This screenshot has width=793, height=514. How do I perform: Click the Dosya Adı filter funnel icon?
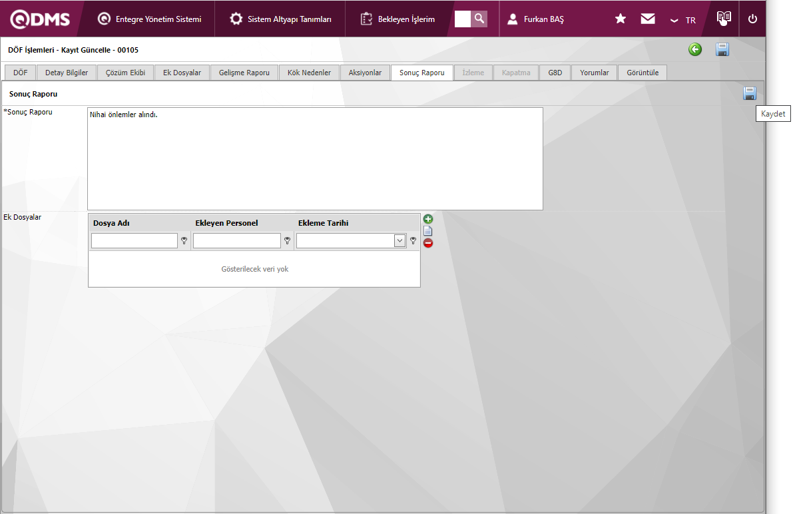[184, 241]
